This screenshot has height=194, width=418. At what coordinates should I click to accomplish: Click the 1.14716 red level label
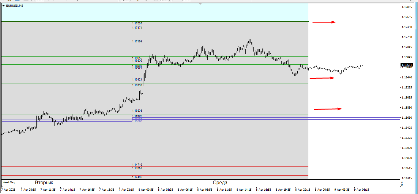coord(137,165)
